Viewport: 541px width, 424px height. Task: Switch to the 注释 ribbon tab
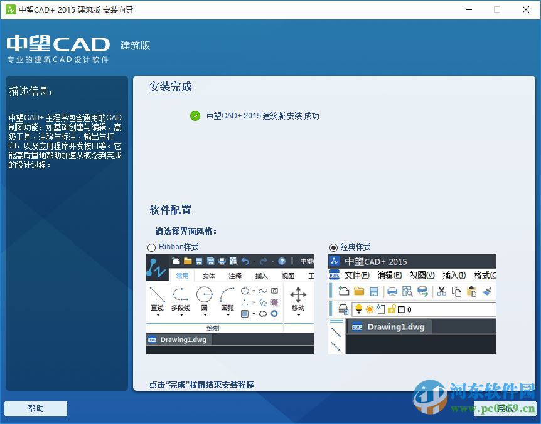tap(235, 276)
